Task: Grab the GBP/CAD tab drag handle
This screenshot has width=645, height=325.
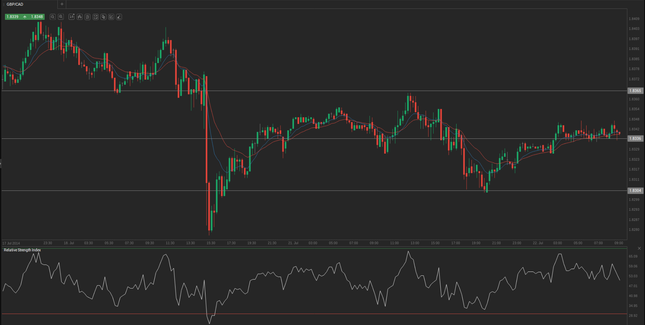Action: click(4, 4)
